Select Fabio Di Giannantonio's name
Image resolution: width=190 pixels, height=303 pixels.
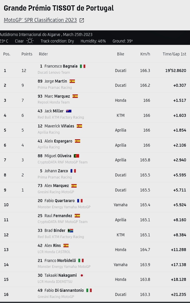point(64,290)
